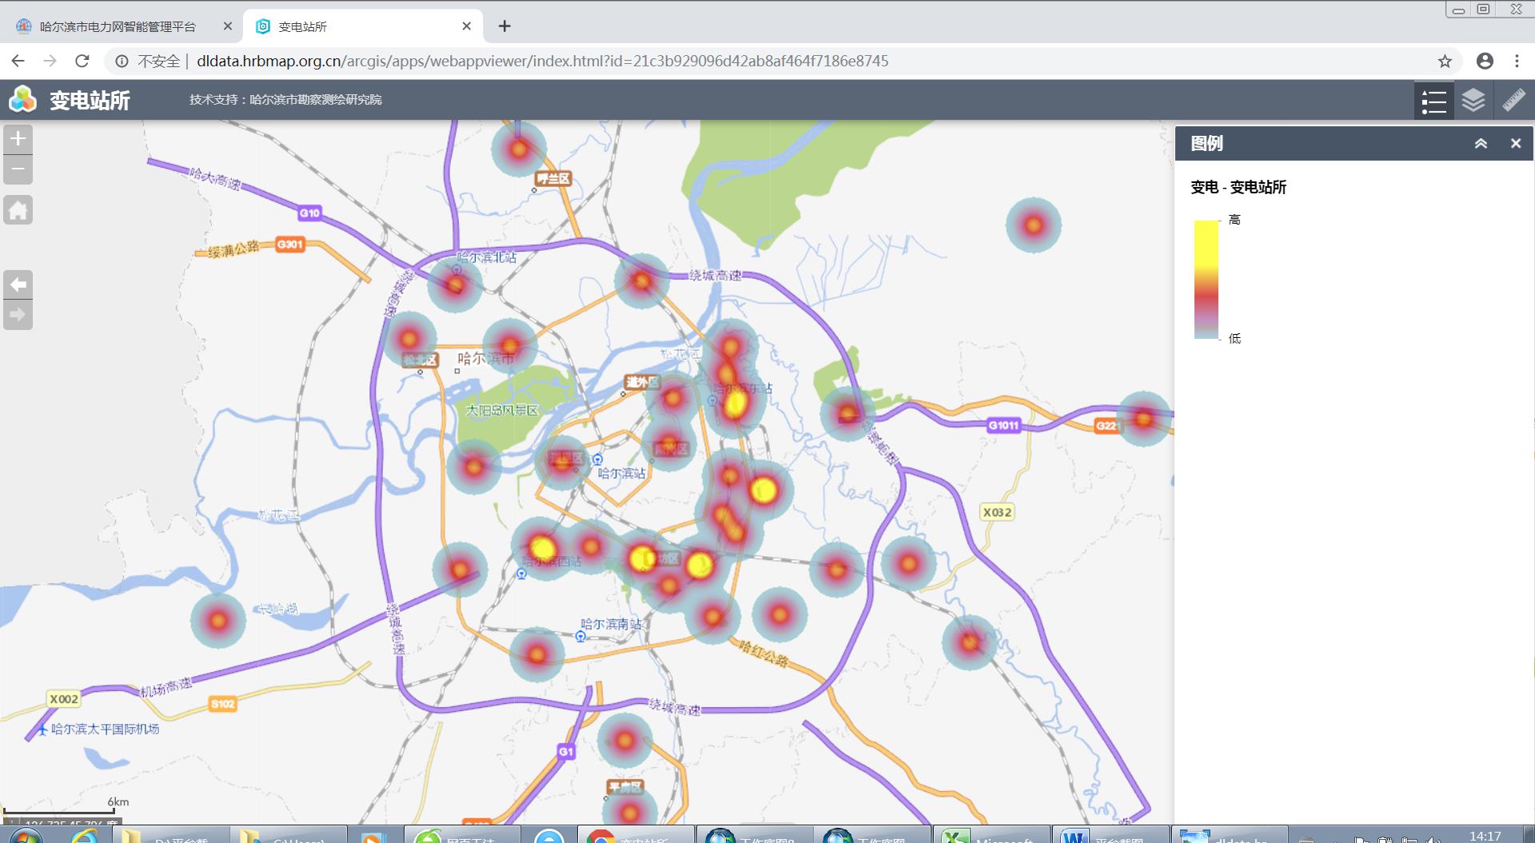Close the 变电站所 browser tab

pyautogui.click(x=467, y=26)
